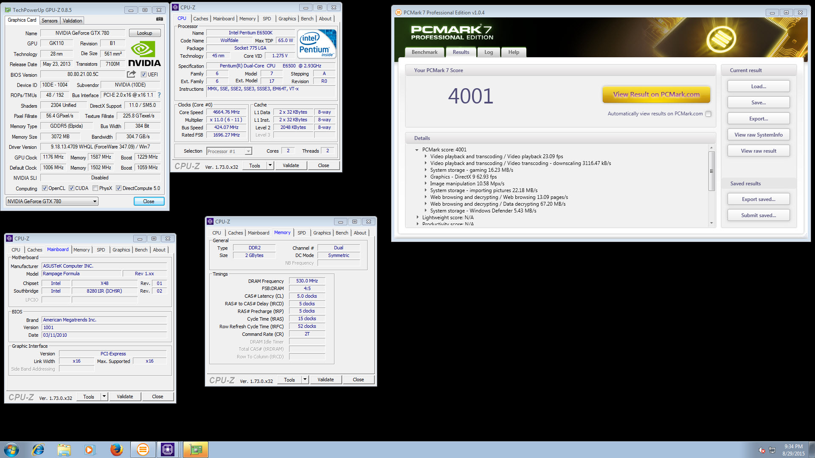Click the Intel Pentium inside logo

317,44
